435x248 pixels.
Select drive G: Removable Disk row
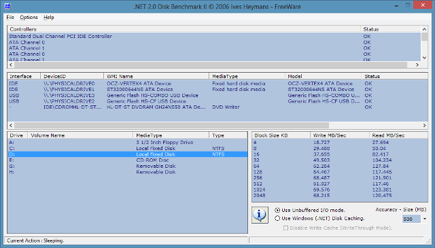click(x=128, y=166)
